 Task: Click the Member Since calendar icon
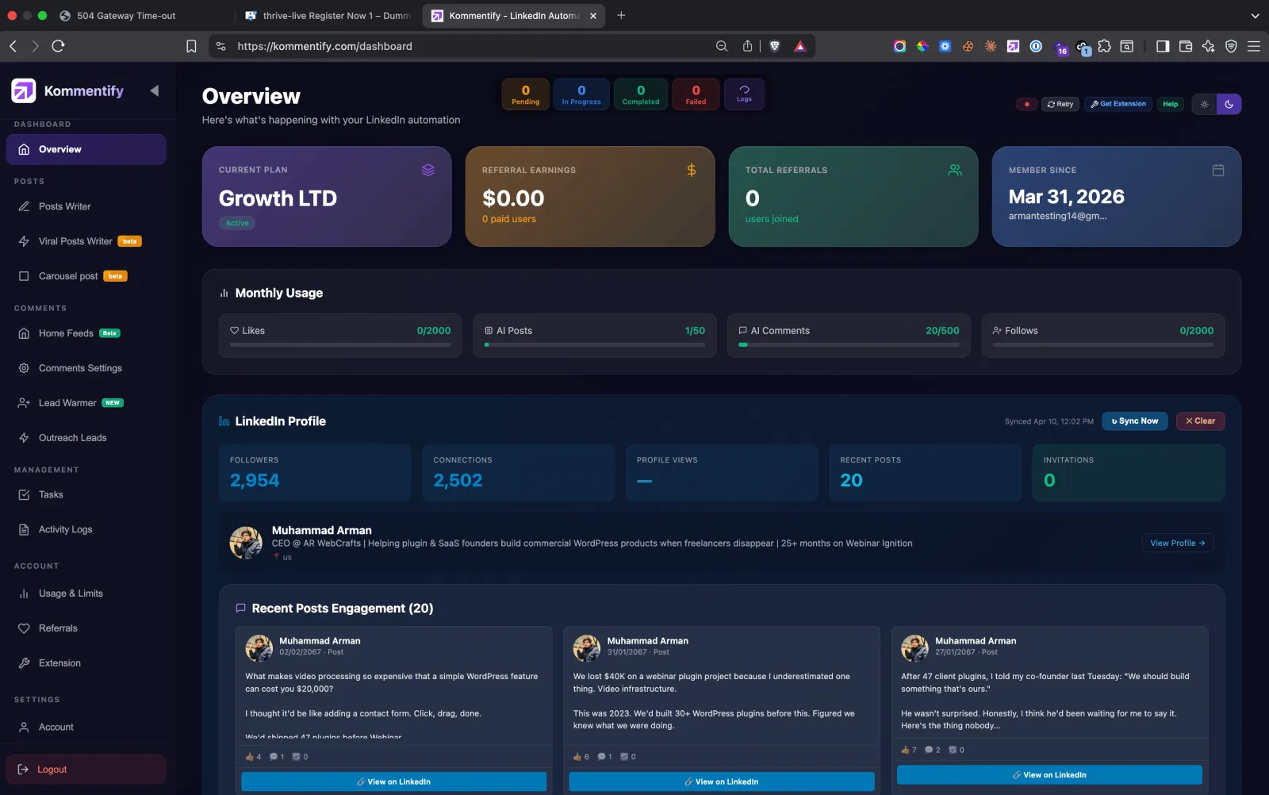click(x=1218, y=170)
